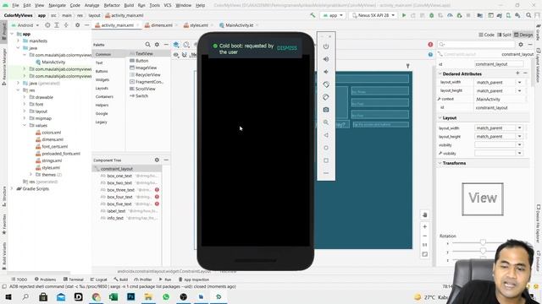This screenshot has width=542, height=304.
Task: Tap the emulator Home circle icon
Action: [x=326, y=148]
